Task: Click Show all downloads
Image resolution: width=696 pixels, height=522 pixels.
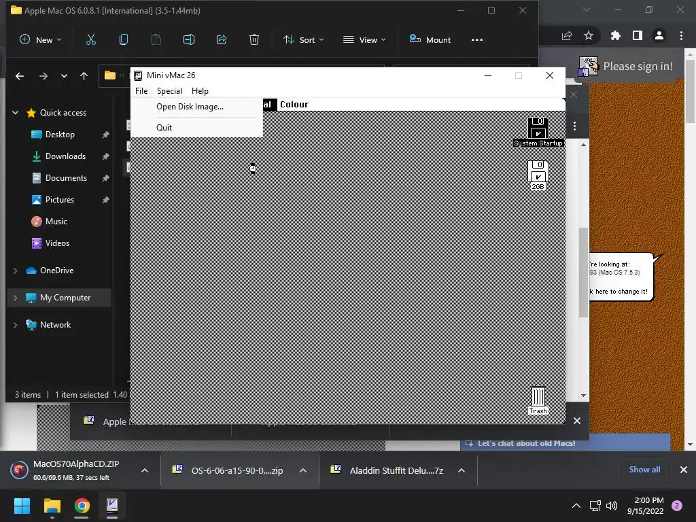Action: pos(644,470)
